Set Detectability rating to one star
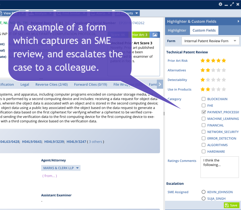The width and height of the screenshot is (241, 210). coord(203,80)
